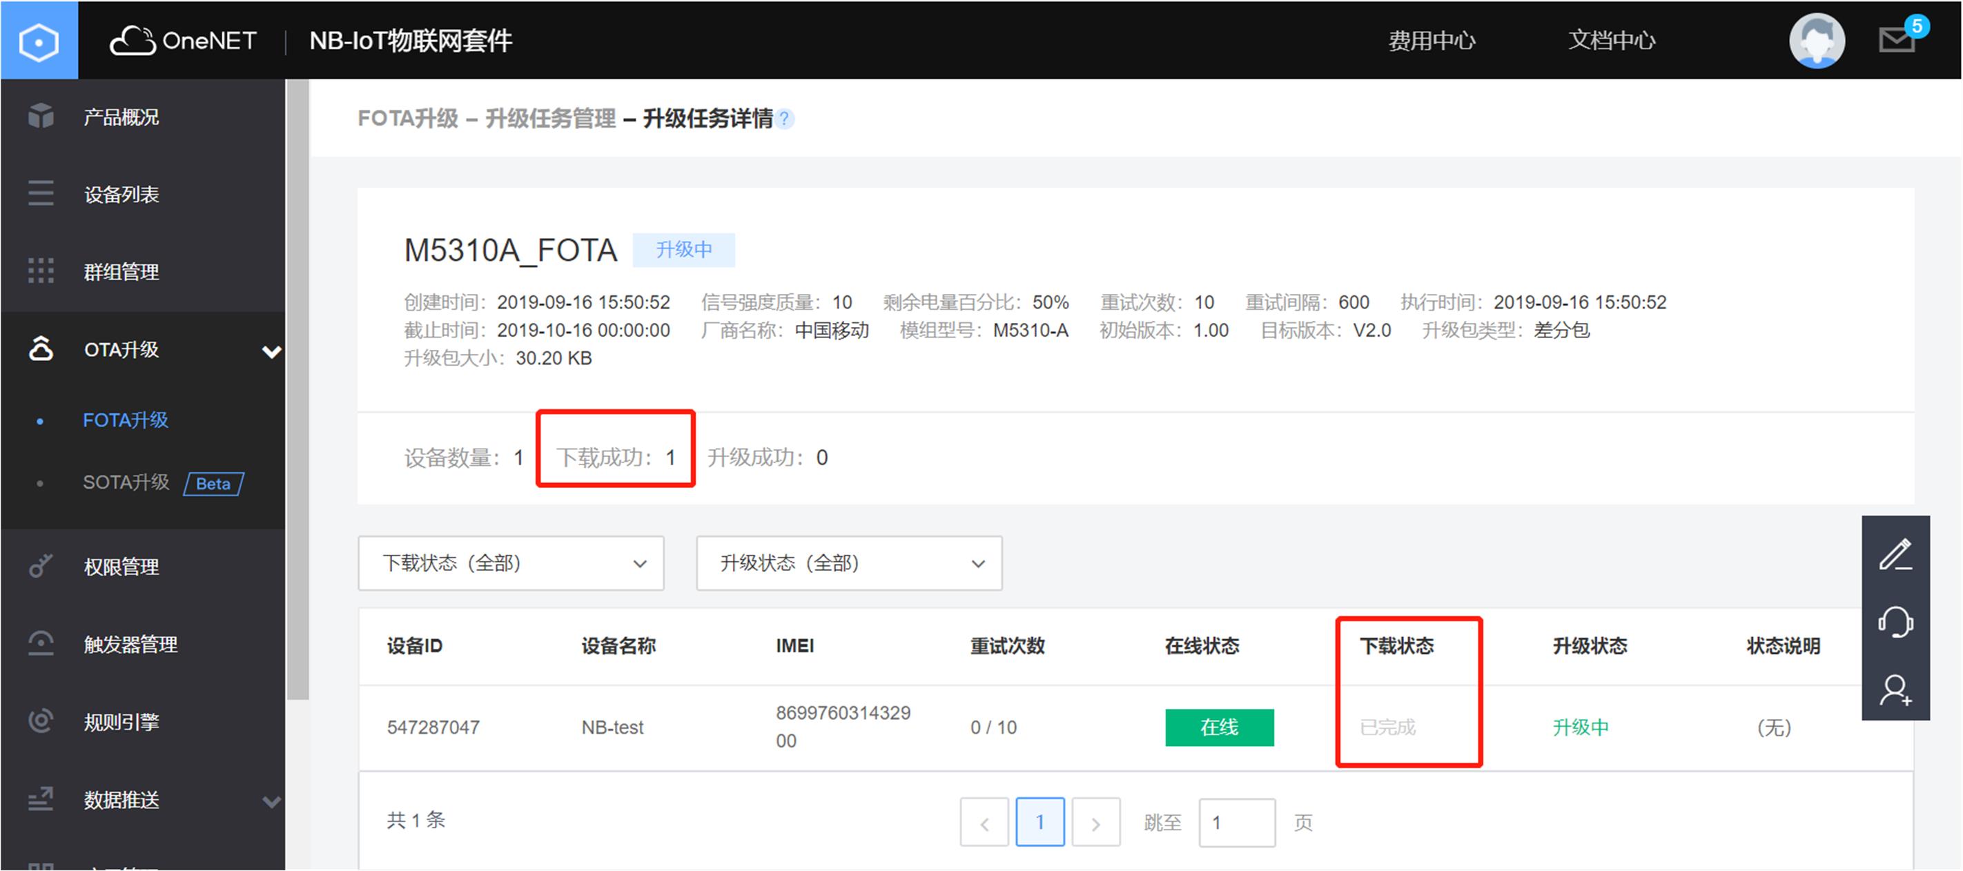Click the 升级任务管理 breadcrumb link
This screenshot has height=871, width=1963.
tap(550, 119)
